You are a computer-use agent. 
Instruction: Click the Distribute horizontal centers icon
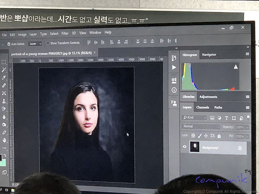(x=169, y=41)
